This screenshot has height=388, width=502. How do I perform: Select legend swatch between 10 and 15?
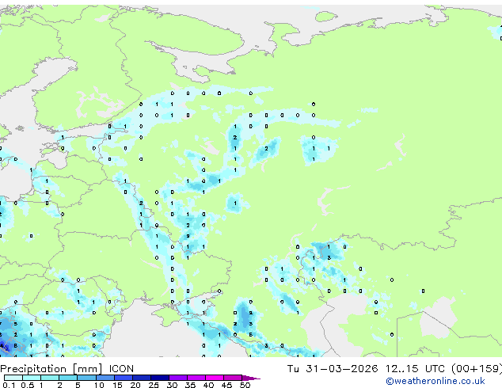click(105, 378)
